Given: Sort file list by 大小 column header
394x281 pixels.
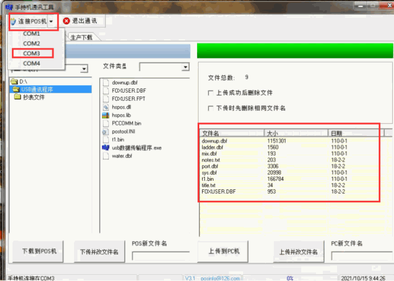Looking at the screenshot, I should (x=296, y=133).
